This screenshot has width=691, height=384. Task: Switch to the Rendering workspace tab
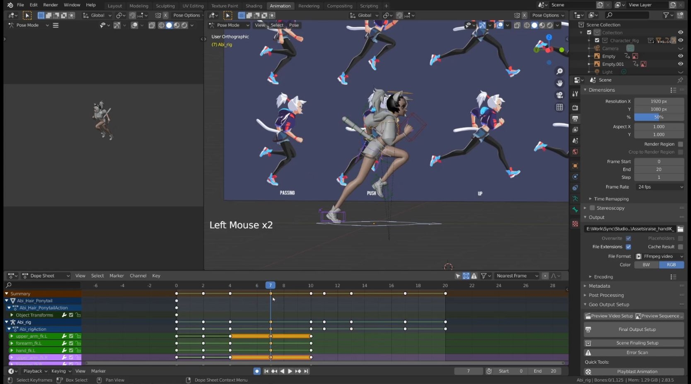pyautogui.click(x=309, y=6)
